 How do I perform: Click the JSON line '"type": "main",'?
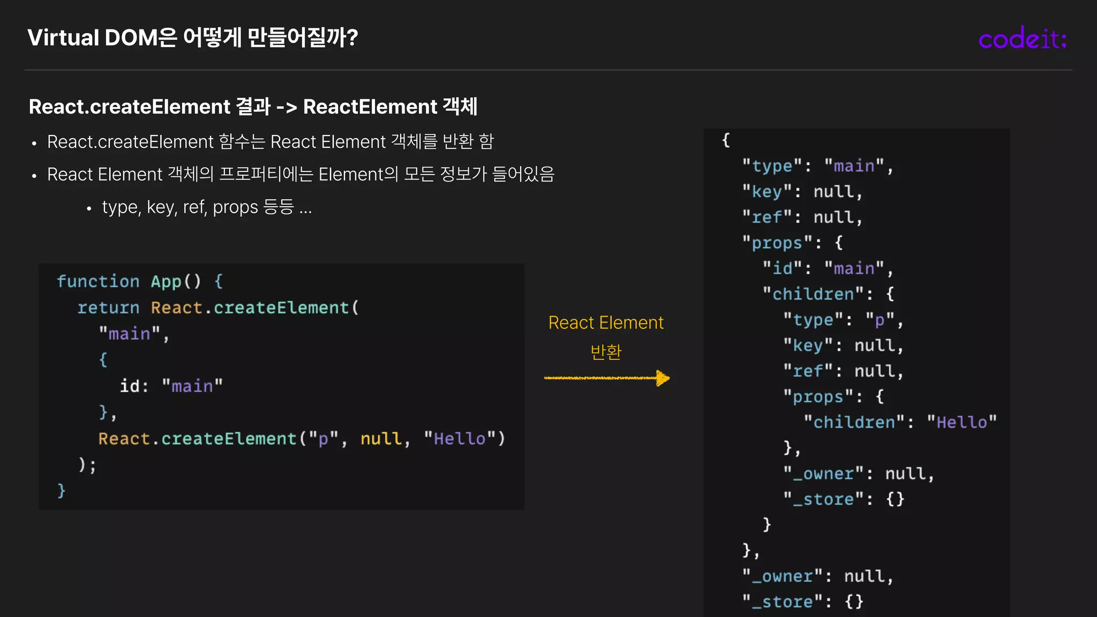click(x=818, y=166)
